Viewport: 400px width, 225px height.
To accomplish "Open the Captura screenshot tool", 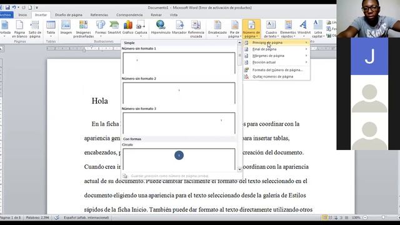I will [141, 28].
